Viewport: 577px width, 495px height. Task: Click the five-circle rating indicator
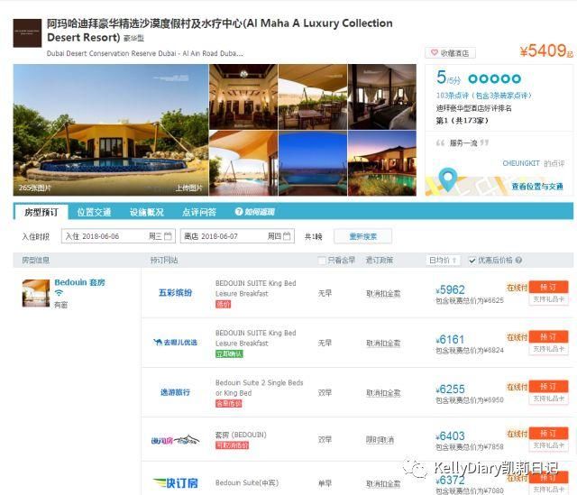(495, 78)
